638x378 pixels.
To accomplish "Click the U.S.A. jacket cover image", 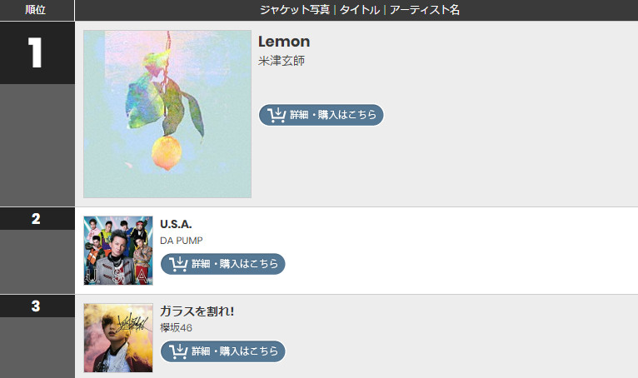I will tap(118, 251).
